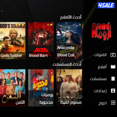Open the Anaconda Blood Coil movie poster

[x=69, y=41]
